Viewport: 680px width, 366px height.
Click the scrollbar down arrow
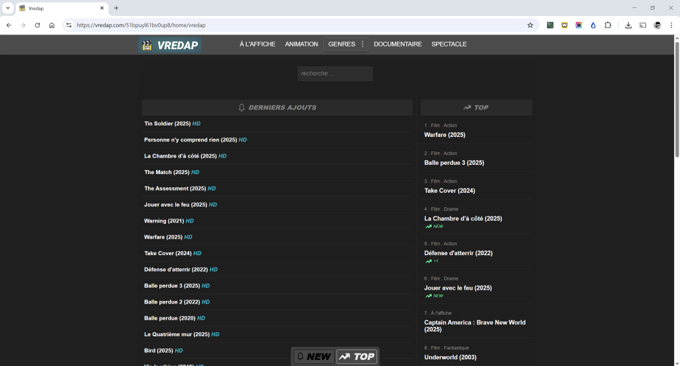pos(677,363)
